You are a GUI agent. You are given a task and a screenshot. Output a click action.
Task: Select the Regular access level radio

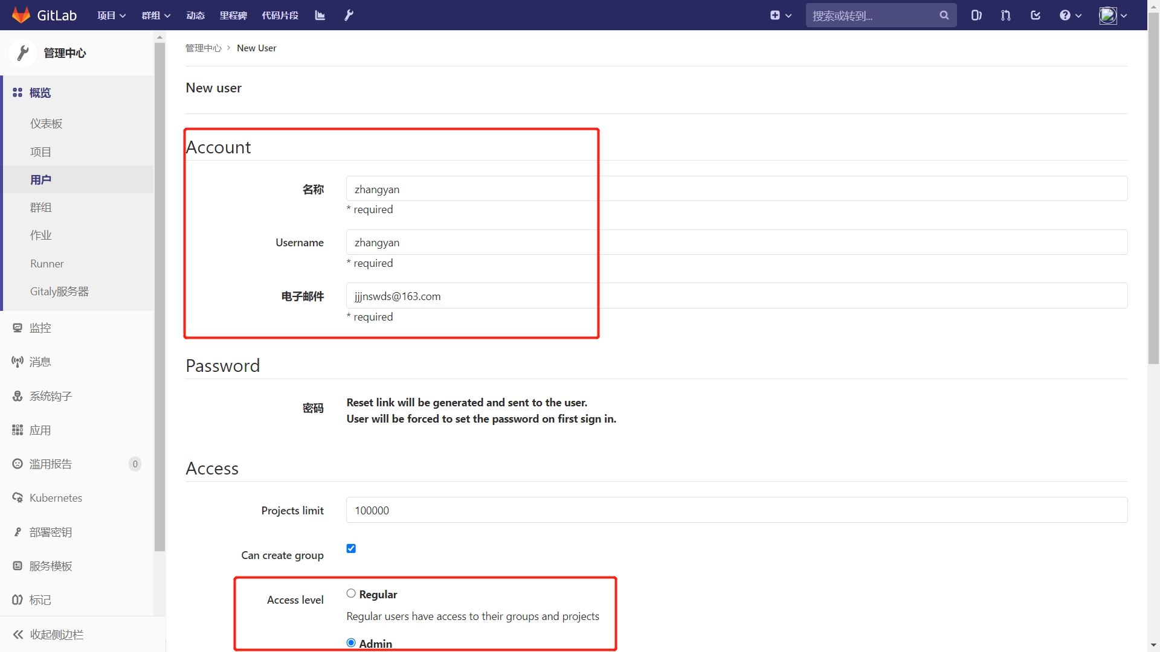[x=351, y=593]
